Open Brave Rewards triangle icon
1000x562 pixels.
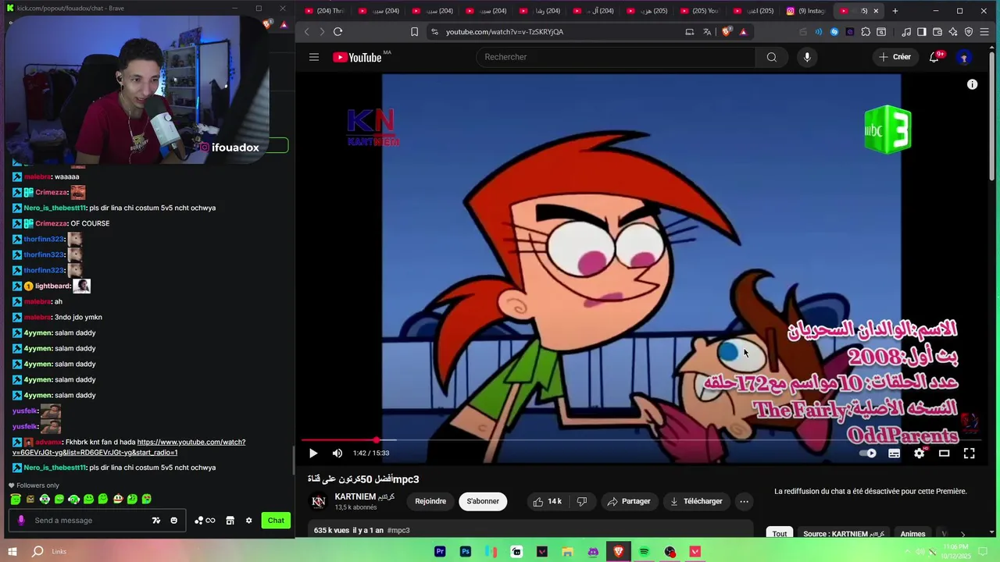[x=743, y=32]
